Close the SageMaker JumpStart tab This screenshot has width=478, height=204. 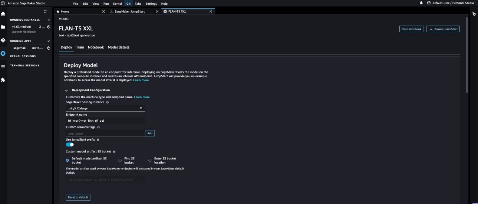[x=157, y=11]
